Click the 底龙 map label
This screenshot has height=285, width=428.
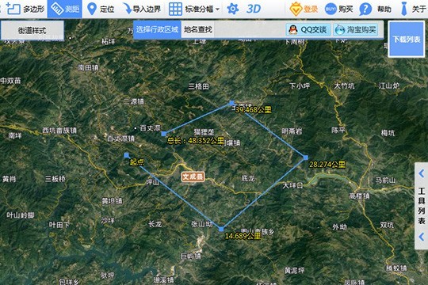pos(248,179)
